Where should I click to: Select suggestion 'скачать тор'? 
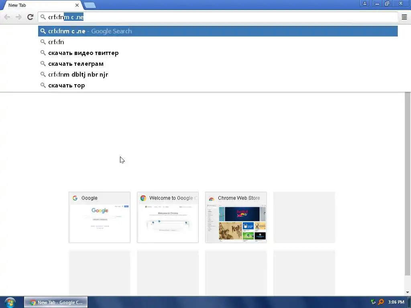pyautogui.click(x=218, y=85)
